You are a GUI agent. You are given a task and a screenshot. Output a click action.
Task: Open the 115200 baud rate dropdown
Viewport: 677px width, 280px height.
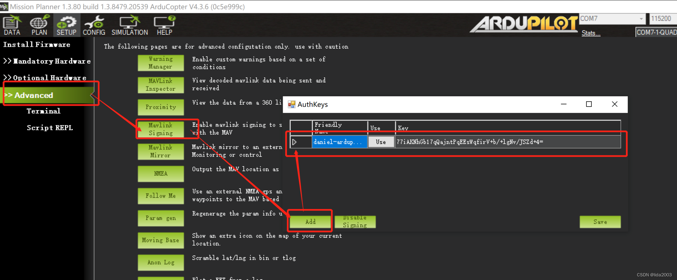(663, 19)
